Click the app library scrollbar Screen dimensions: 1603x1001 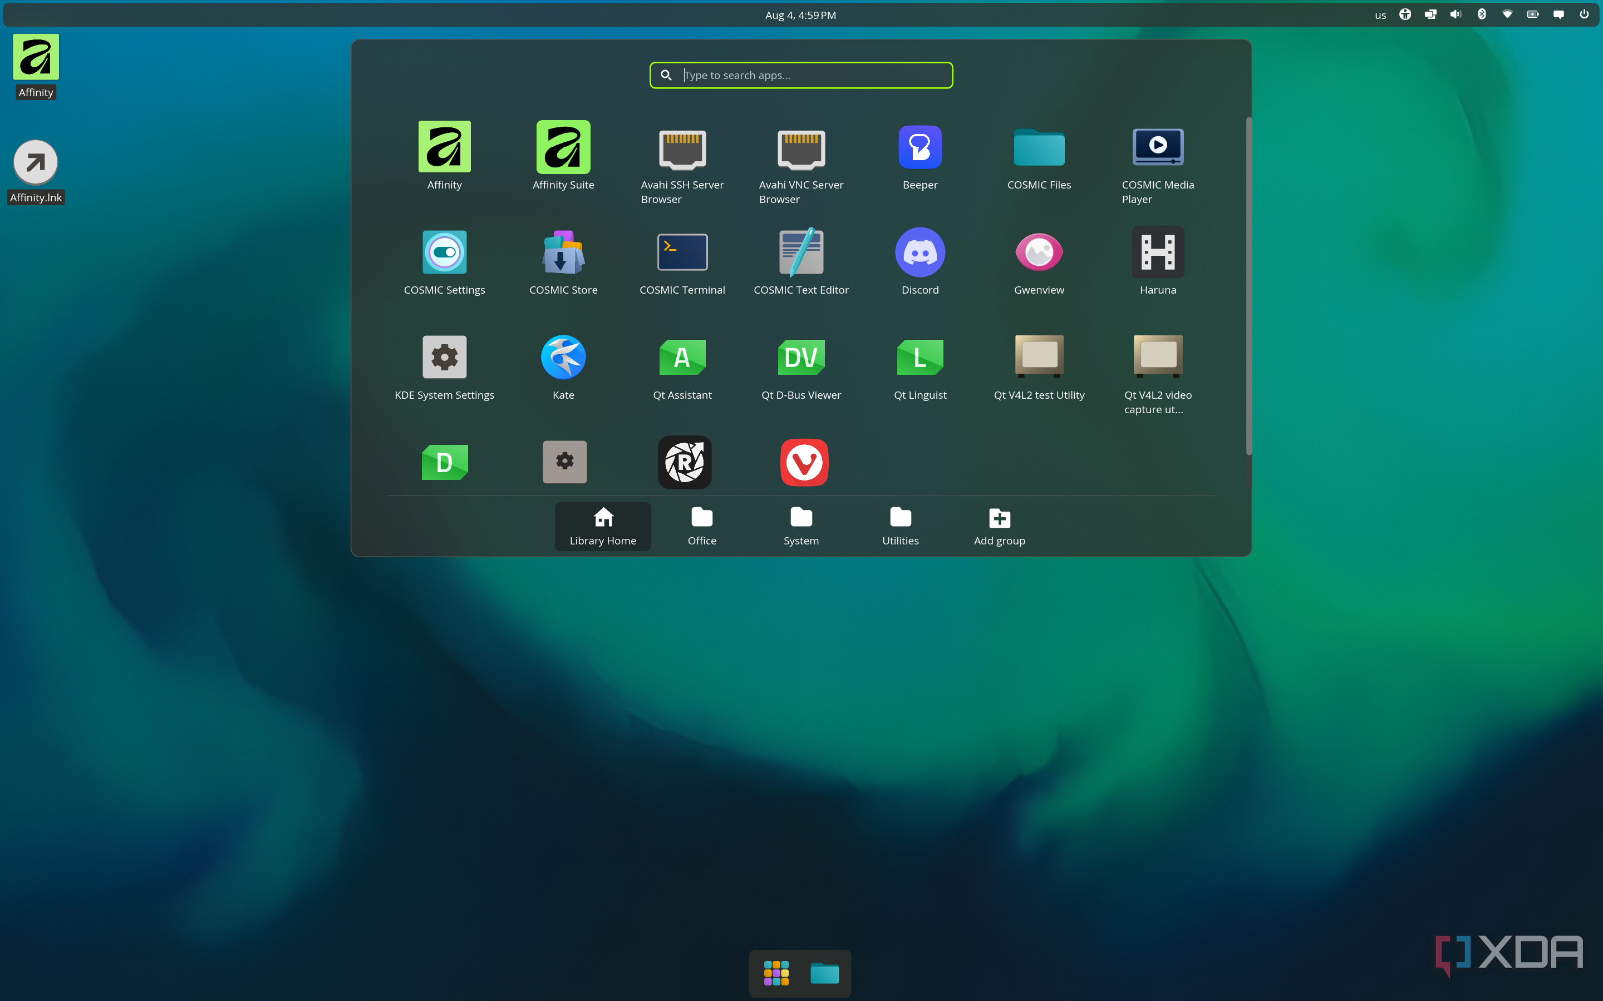(1248, 286)
